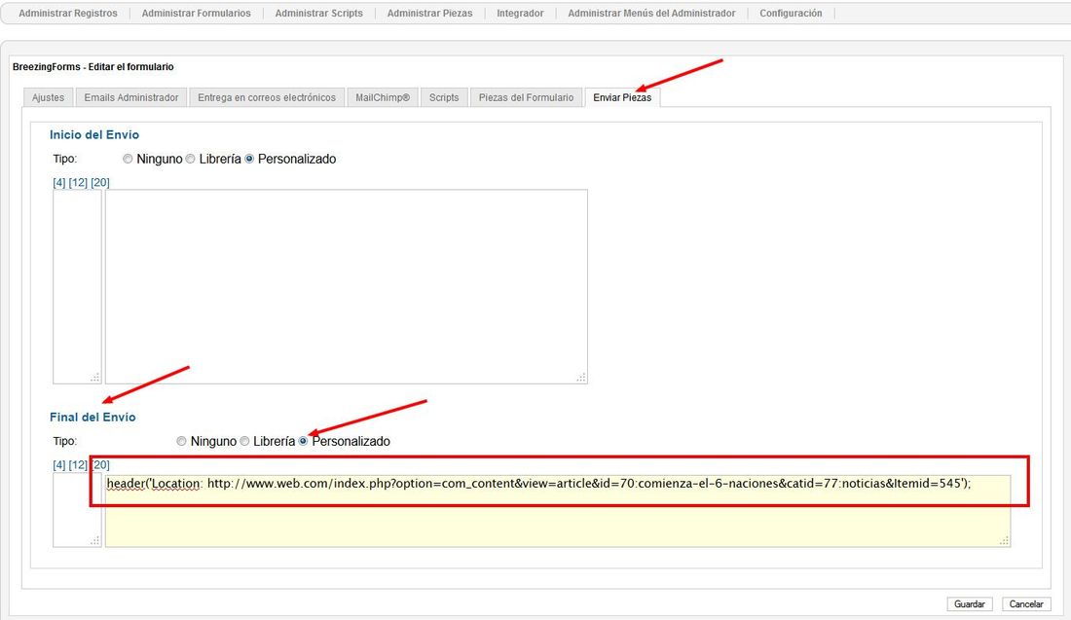Select Ninguno for Final del Envío

182,441
